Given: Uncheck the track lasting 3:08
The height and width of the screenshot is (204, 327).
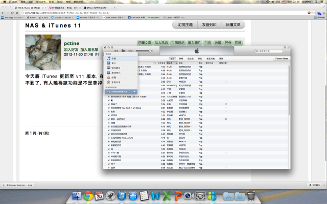Looking at the screenshot, I should pos(109,119).
